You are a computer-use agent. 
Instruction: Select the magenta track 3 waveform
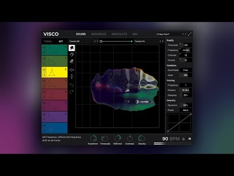coord(53,106)
